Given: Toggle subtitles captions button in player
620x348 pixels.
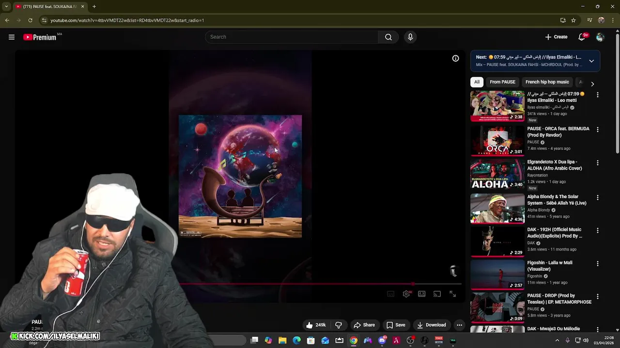Looking at the screenshot, I should [391, 294].
